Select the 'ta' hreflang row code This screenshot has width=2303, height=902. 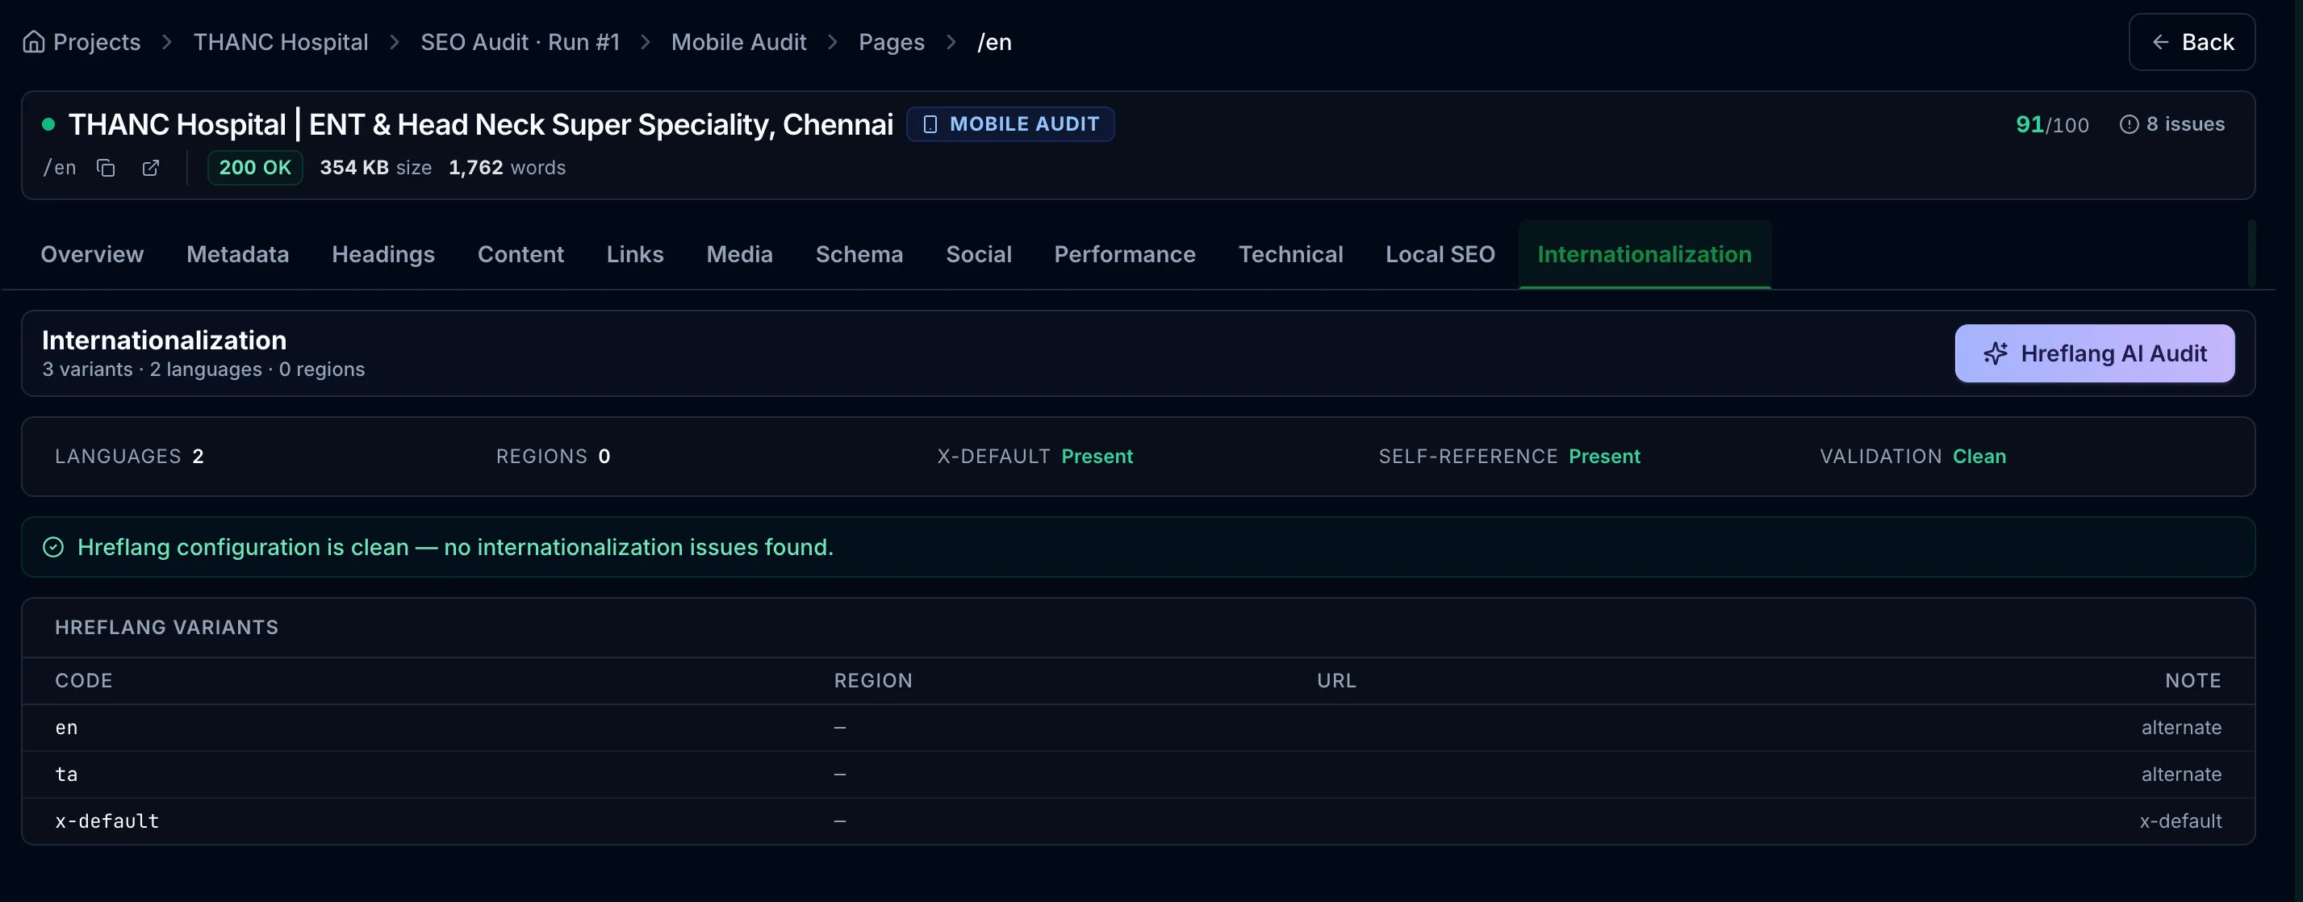pos(66,775)
